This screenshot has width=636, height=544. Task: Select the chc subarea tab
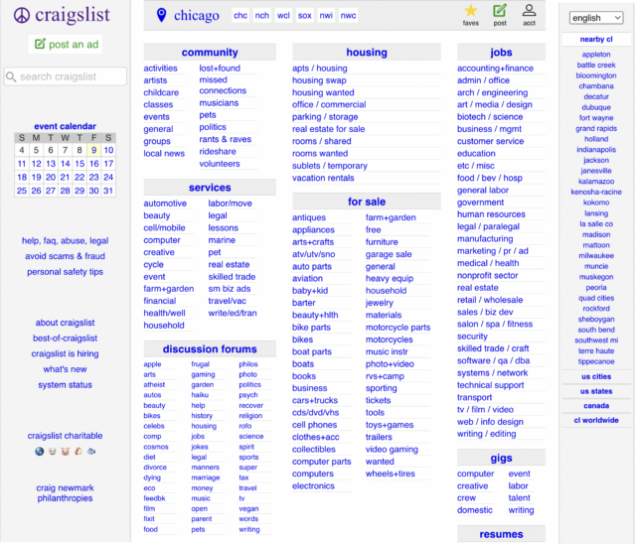click(240, 16)
